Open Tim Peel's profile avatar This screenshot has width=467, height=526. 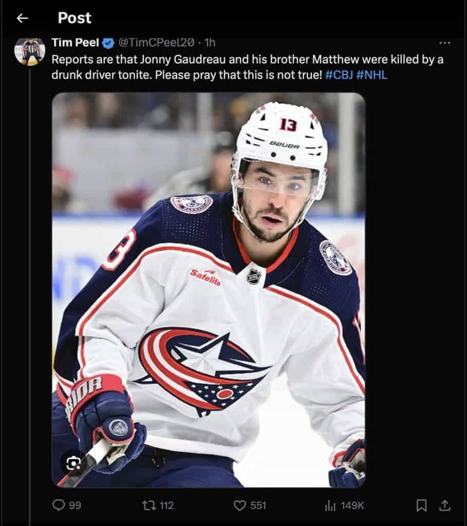pyautogui.click(x=29, y=50)
